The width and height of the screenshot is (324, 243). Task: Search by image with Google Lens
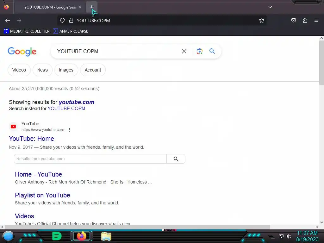click(x=199, y=51)
